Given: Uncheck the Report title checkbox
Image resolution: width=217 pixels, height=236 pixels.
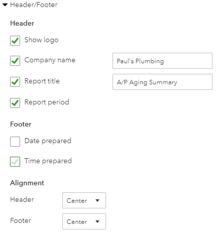Looking at the screenshot, I should [15, 82].
